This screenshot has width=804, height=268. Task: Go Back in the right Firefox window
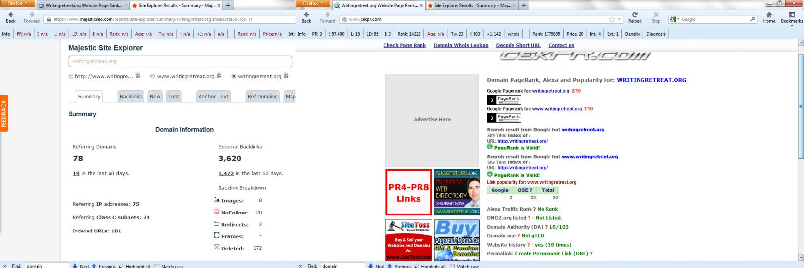pos(306,18)
